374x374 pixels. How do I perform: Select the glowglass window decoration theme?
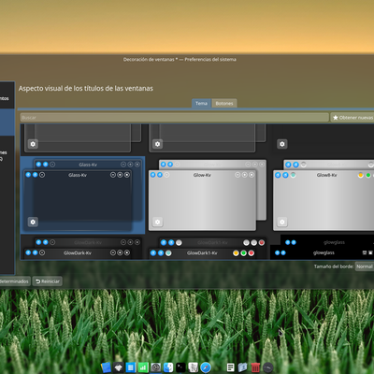point(323,247)
